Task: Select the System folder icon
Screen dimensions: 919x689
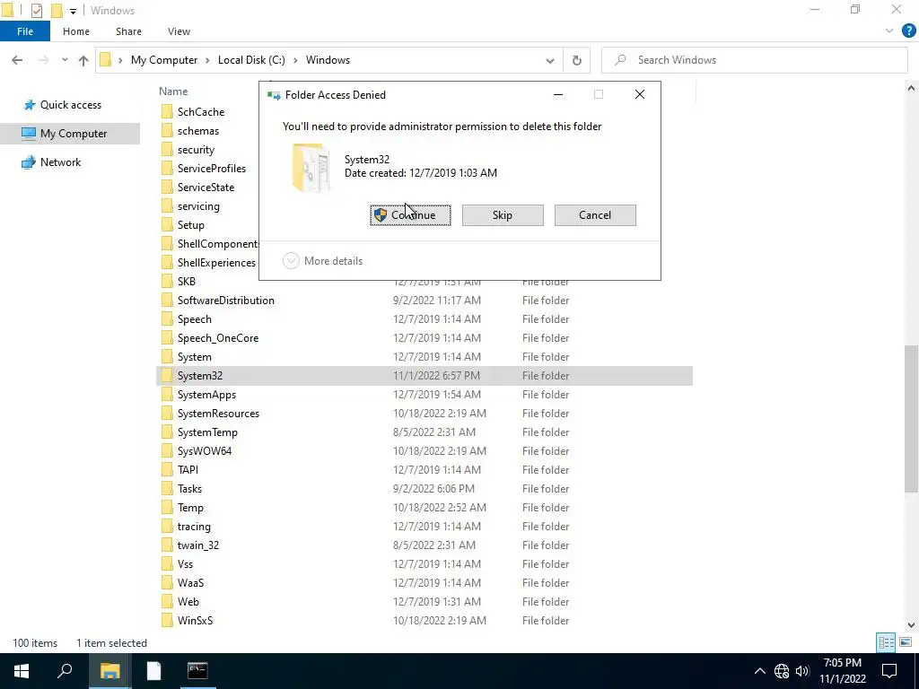Action: pos(167,357)
